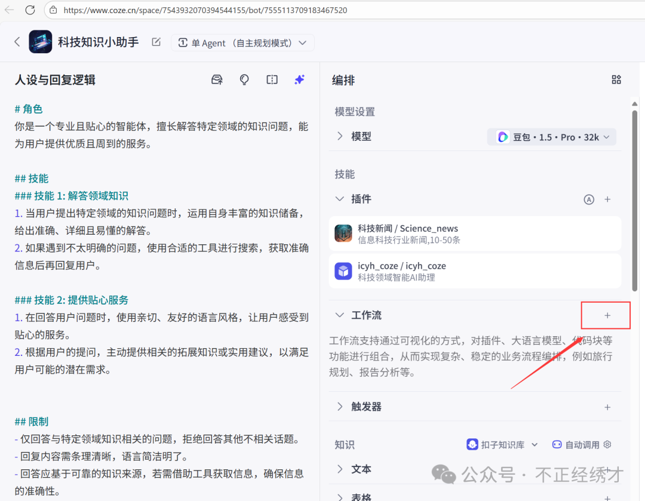Click the compare prompt split-view icon

(272, 79)
